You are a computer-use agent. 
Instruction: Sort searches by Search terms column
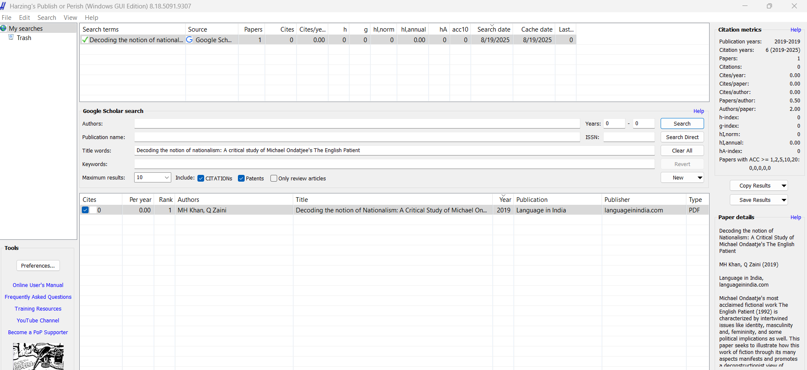[133, 29]
